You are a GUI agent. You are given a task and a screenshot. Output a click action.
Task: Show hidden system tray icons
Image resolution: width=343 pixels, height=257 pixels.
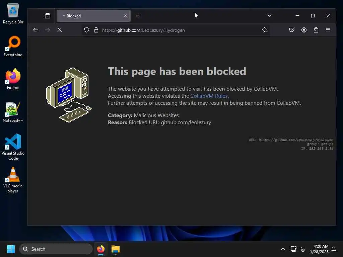pyautogui.click(x=283, y=249)
